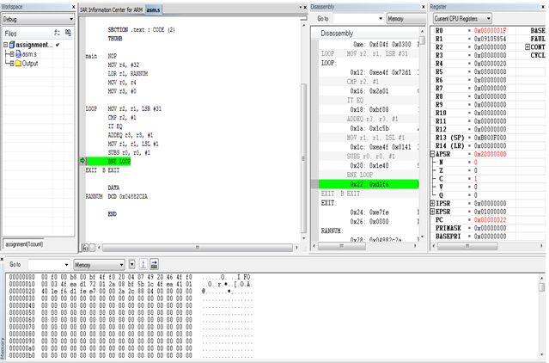Click the 0x24: 0xe7fe disassembly line
Viewport: 549px width, 363px height.
[x=369, y=212]
